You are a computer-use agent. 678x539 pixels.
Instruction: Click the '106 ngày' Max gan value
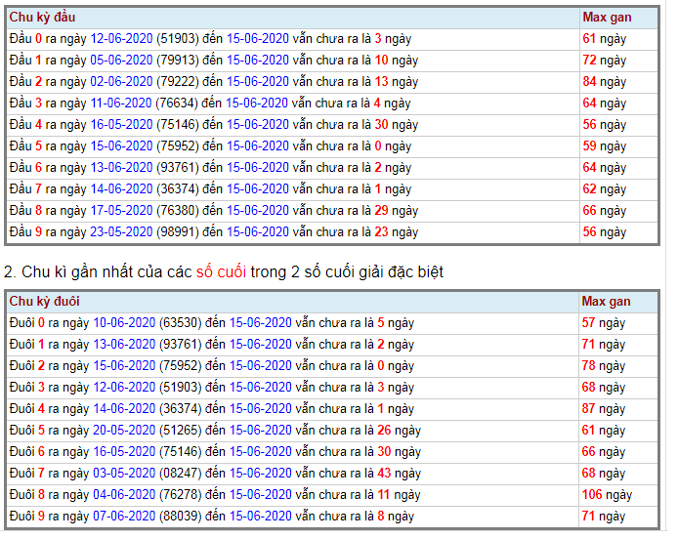(x=607, y=495)
